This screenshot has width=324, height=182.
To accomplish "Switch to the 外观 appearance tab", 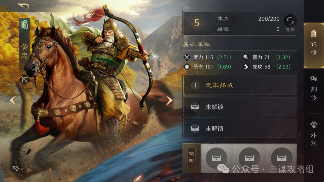I will 314,134.
